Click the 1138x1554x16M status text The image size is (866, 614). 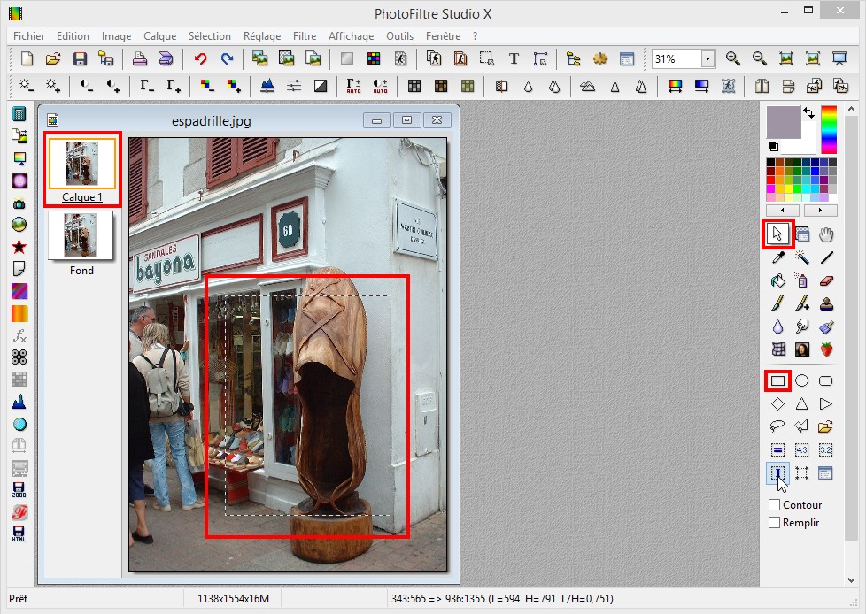click(233, 599)
